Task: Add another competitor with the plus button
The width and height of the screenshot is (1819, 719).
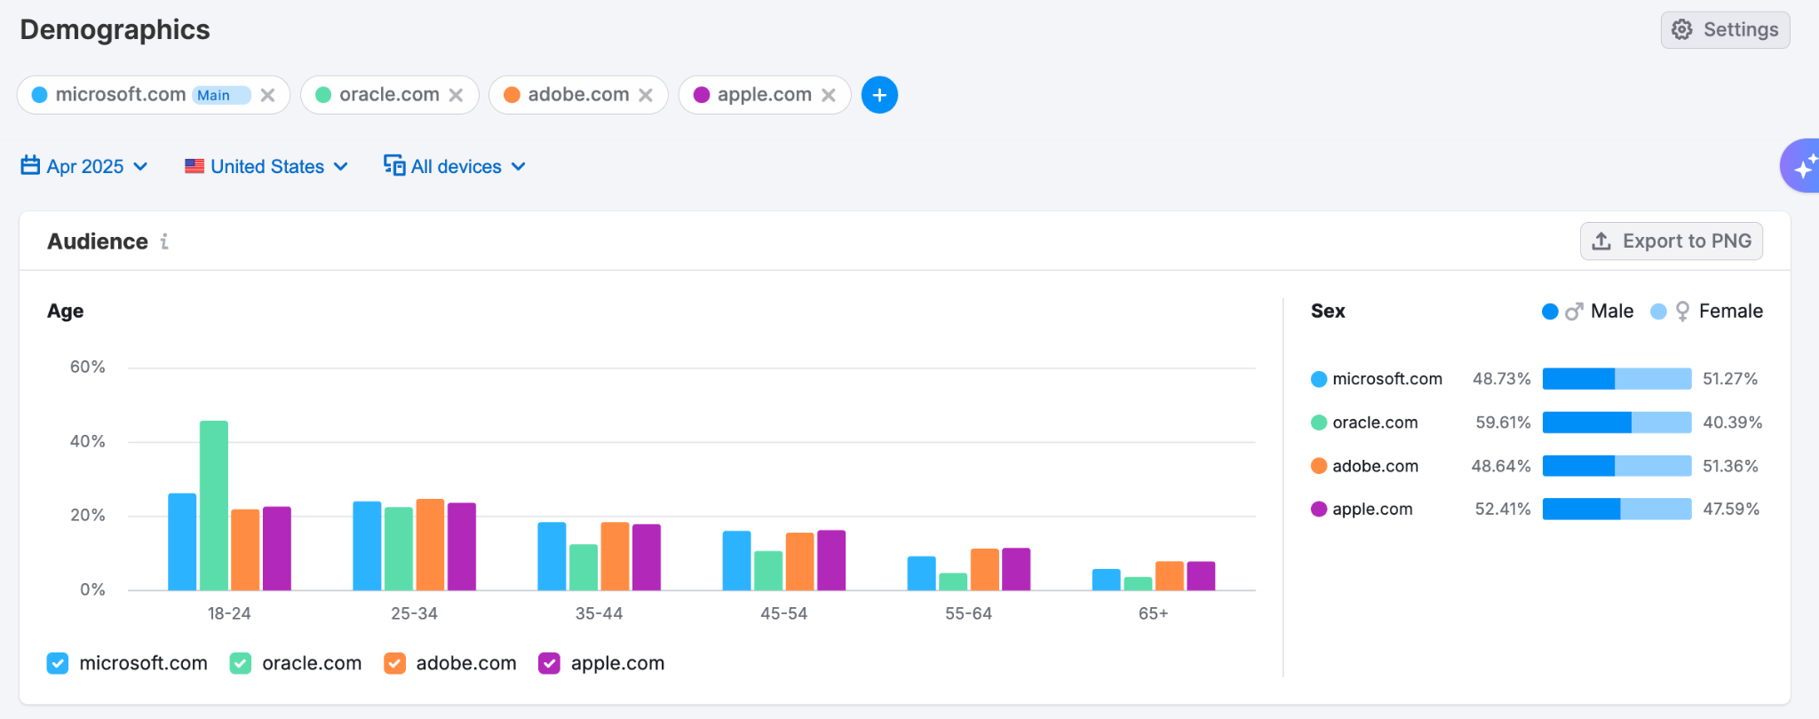Action: [879, 95]
